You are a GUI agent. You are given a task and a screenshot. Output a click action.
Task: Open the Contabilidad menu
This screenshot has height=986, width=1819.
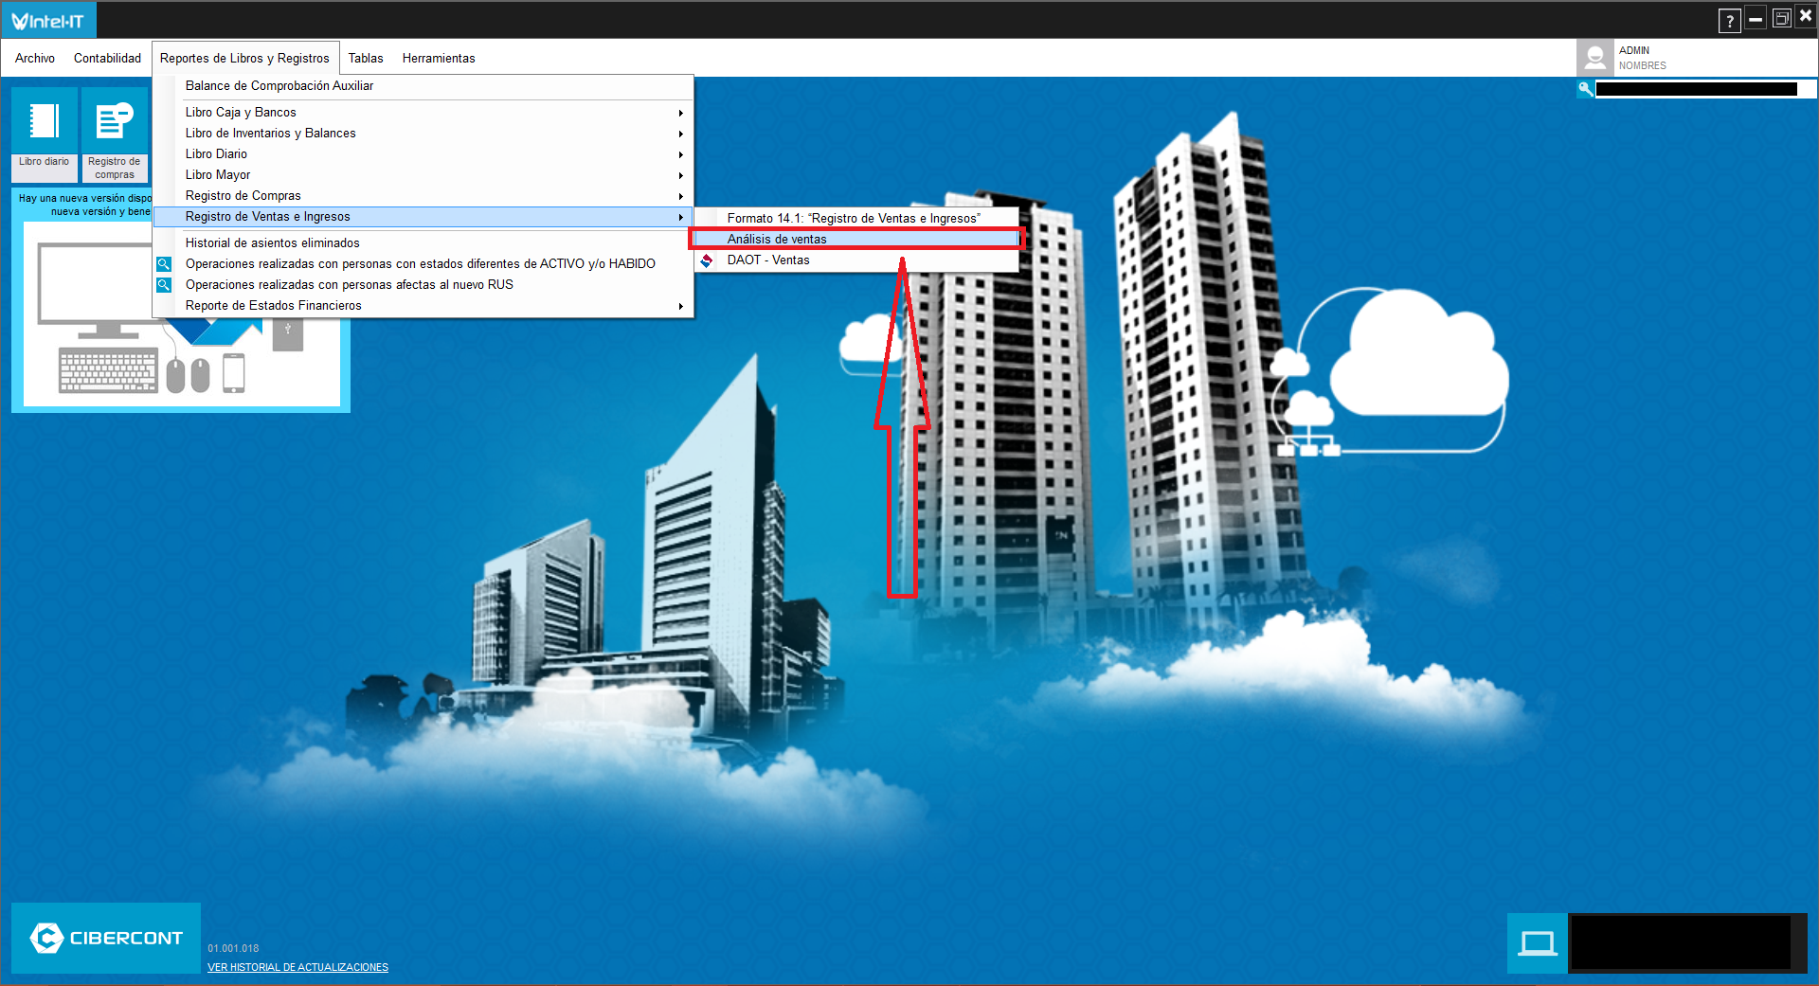point(107,59)
